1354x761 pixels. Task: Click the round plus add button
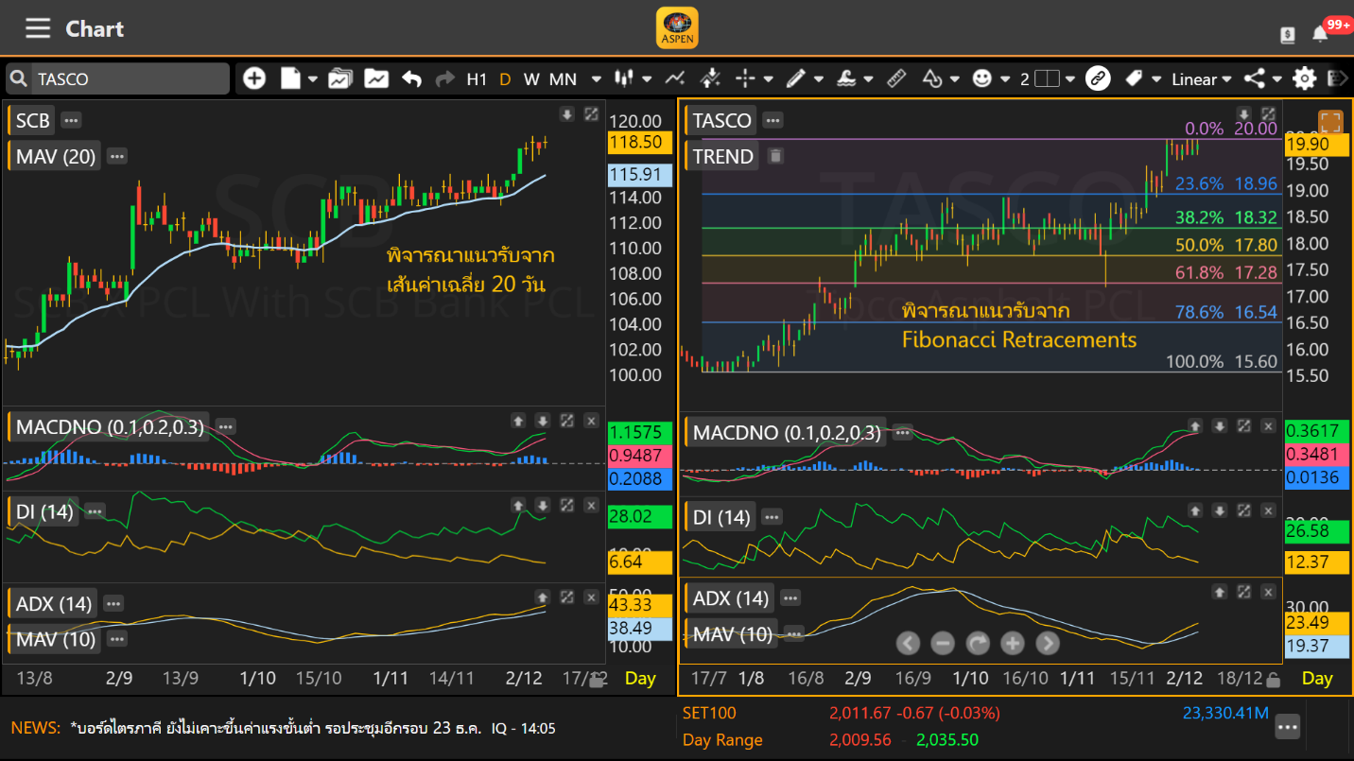coord(254,78)
